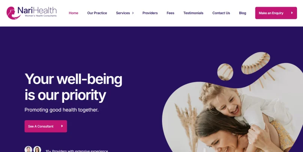Open the Home menu item

73,13
